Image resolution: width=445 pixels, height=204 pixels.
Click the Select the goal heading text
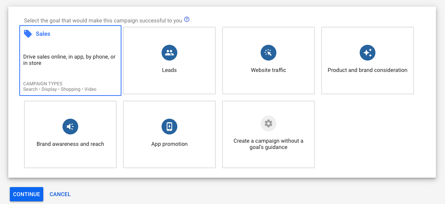[x=103, y=20]
